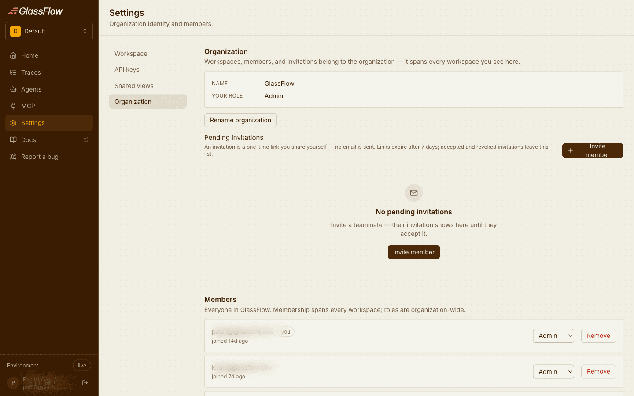Click the Members heading
Image resolution: width=634 pixels, height=396 pixels.
(x=220, y=299)
